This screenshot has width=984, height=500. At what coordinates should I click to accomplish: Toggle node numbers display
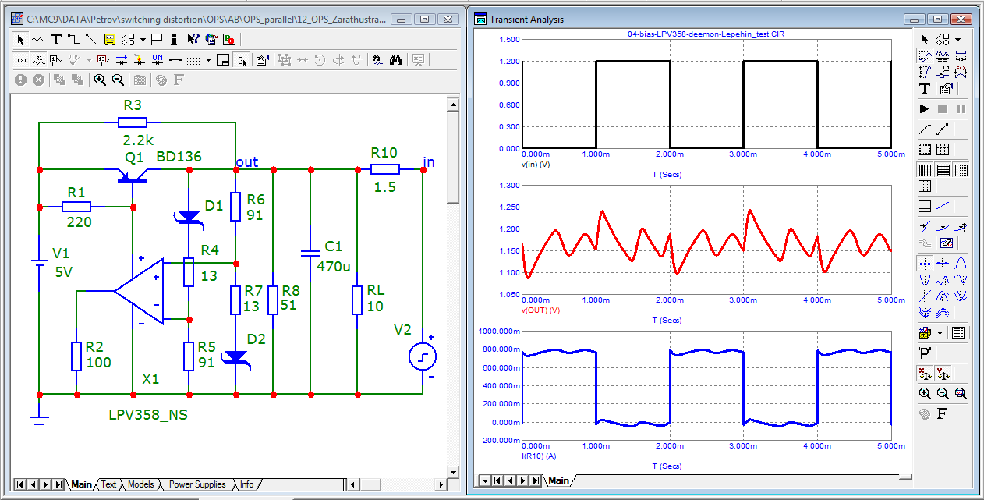pos(55,60)
